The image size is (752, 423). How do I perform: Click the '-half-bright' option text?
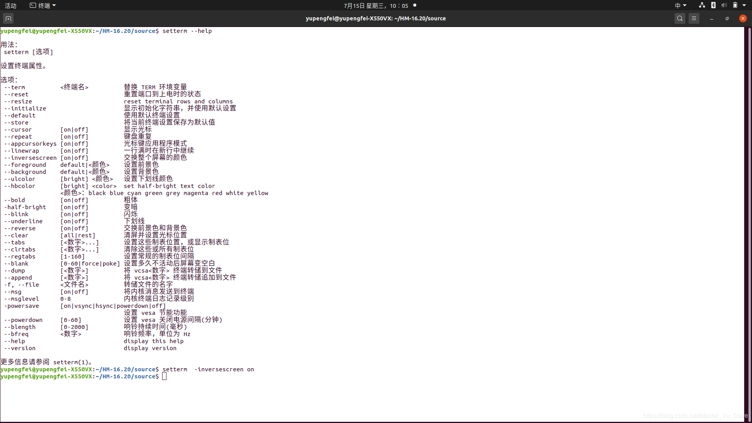25,207
